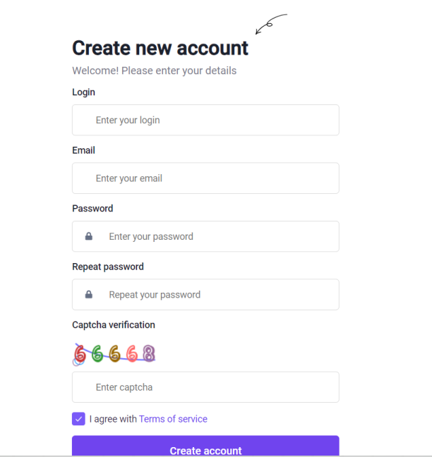Click the Create new account heading
432x457 pixels.
[160, 48]
